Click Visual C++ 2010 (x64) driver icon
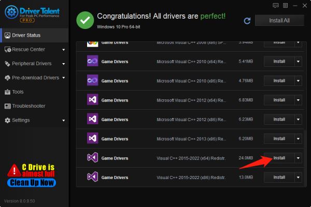 click(92, 61)
